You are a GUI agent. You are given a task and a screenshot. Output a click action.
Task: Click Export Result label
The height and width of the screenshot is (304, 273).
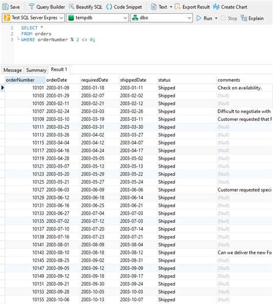point(196,7)
